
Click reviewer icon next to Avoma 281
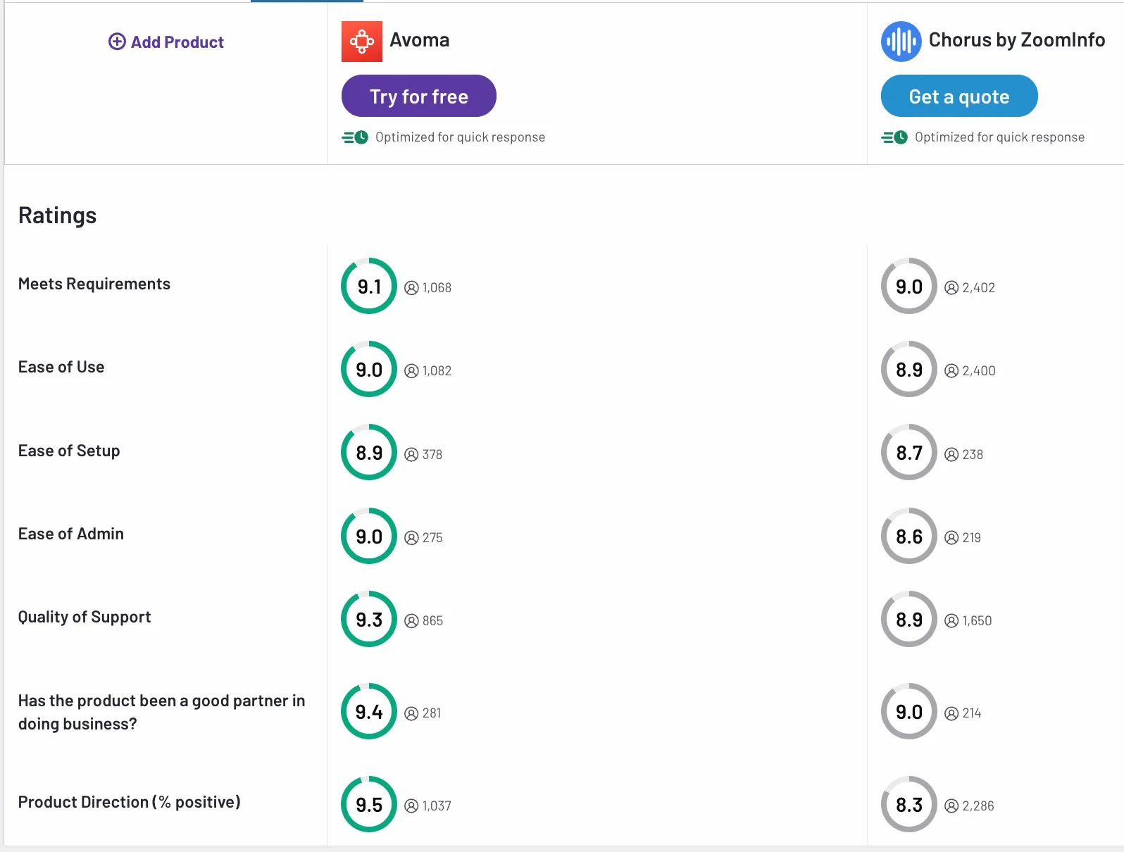tap(412, 713)
